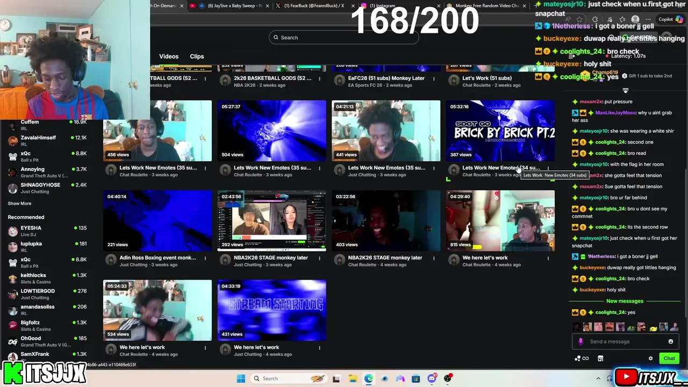Open Discord from the taskbar
This screenshot has height=387, width=688.
[x=432, y=378]
